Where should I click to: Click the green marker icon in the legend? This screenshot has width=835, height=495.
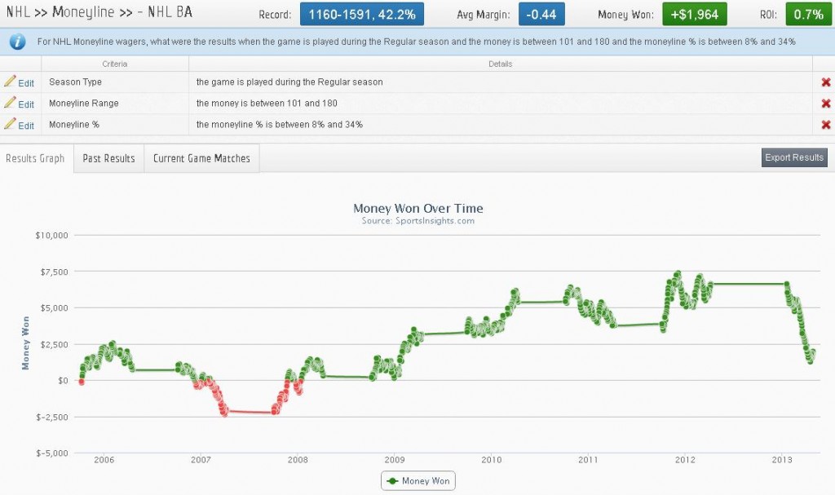point(393,480)
